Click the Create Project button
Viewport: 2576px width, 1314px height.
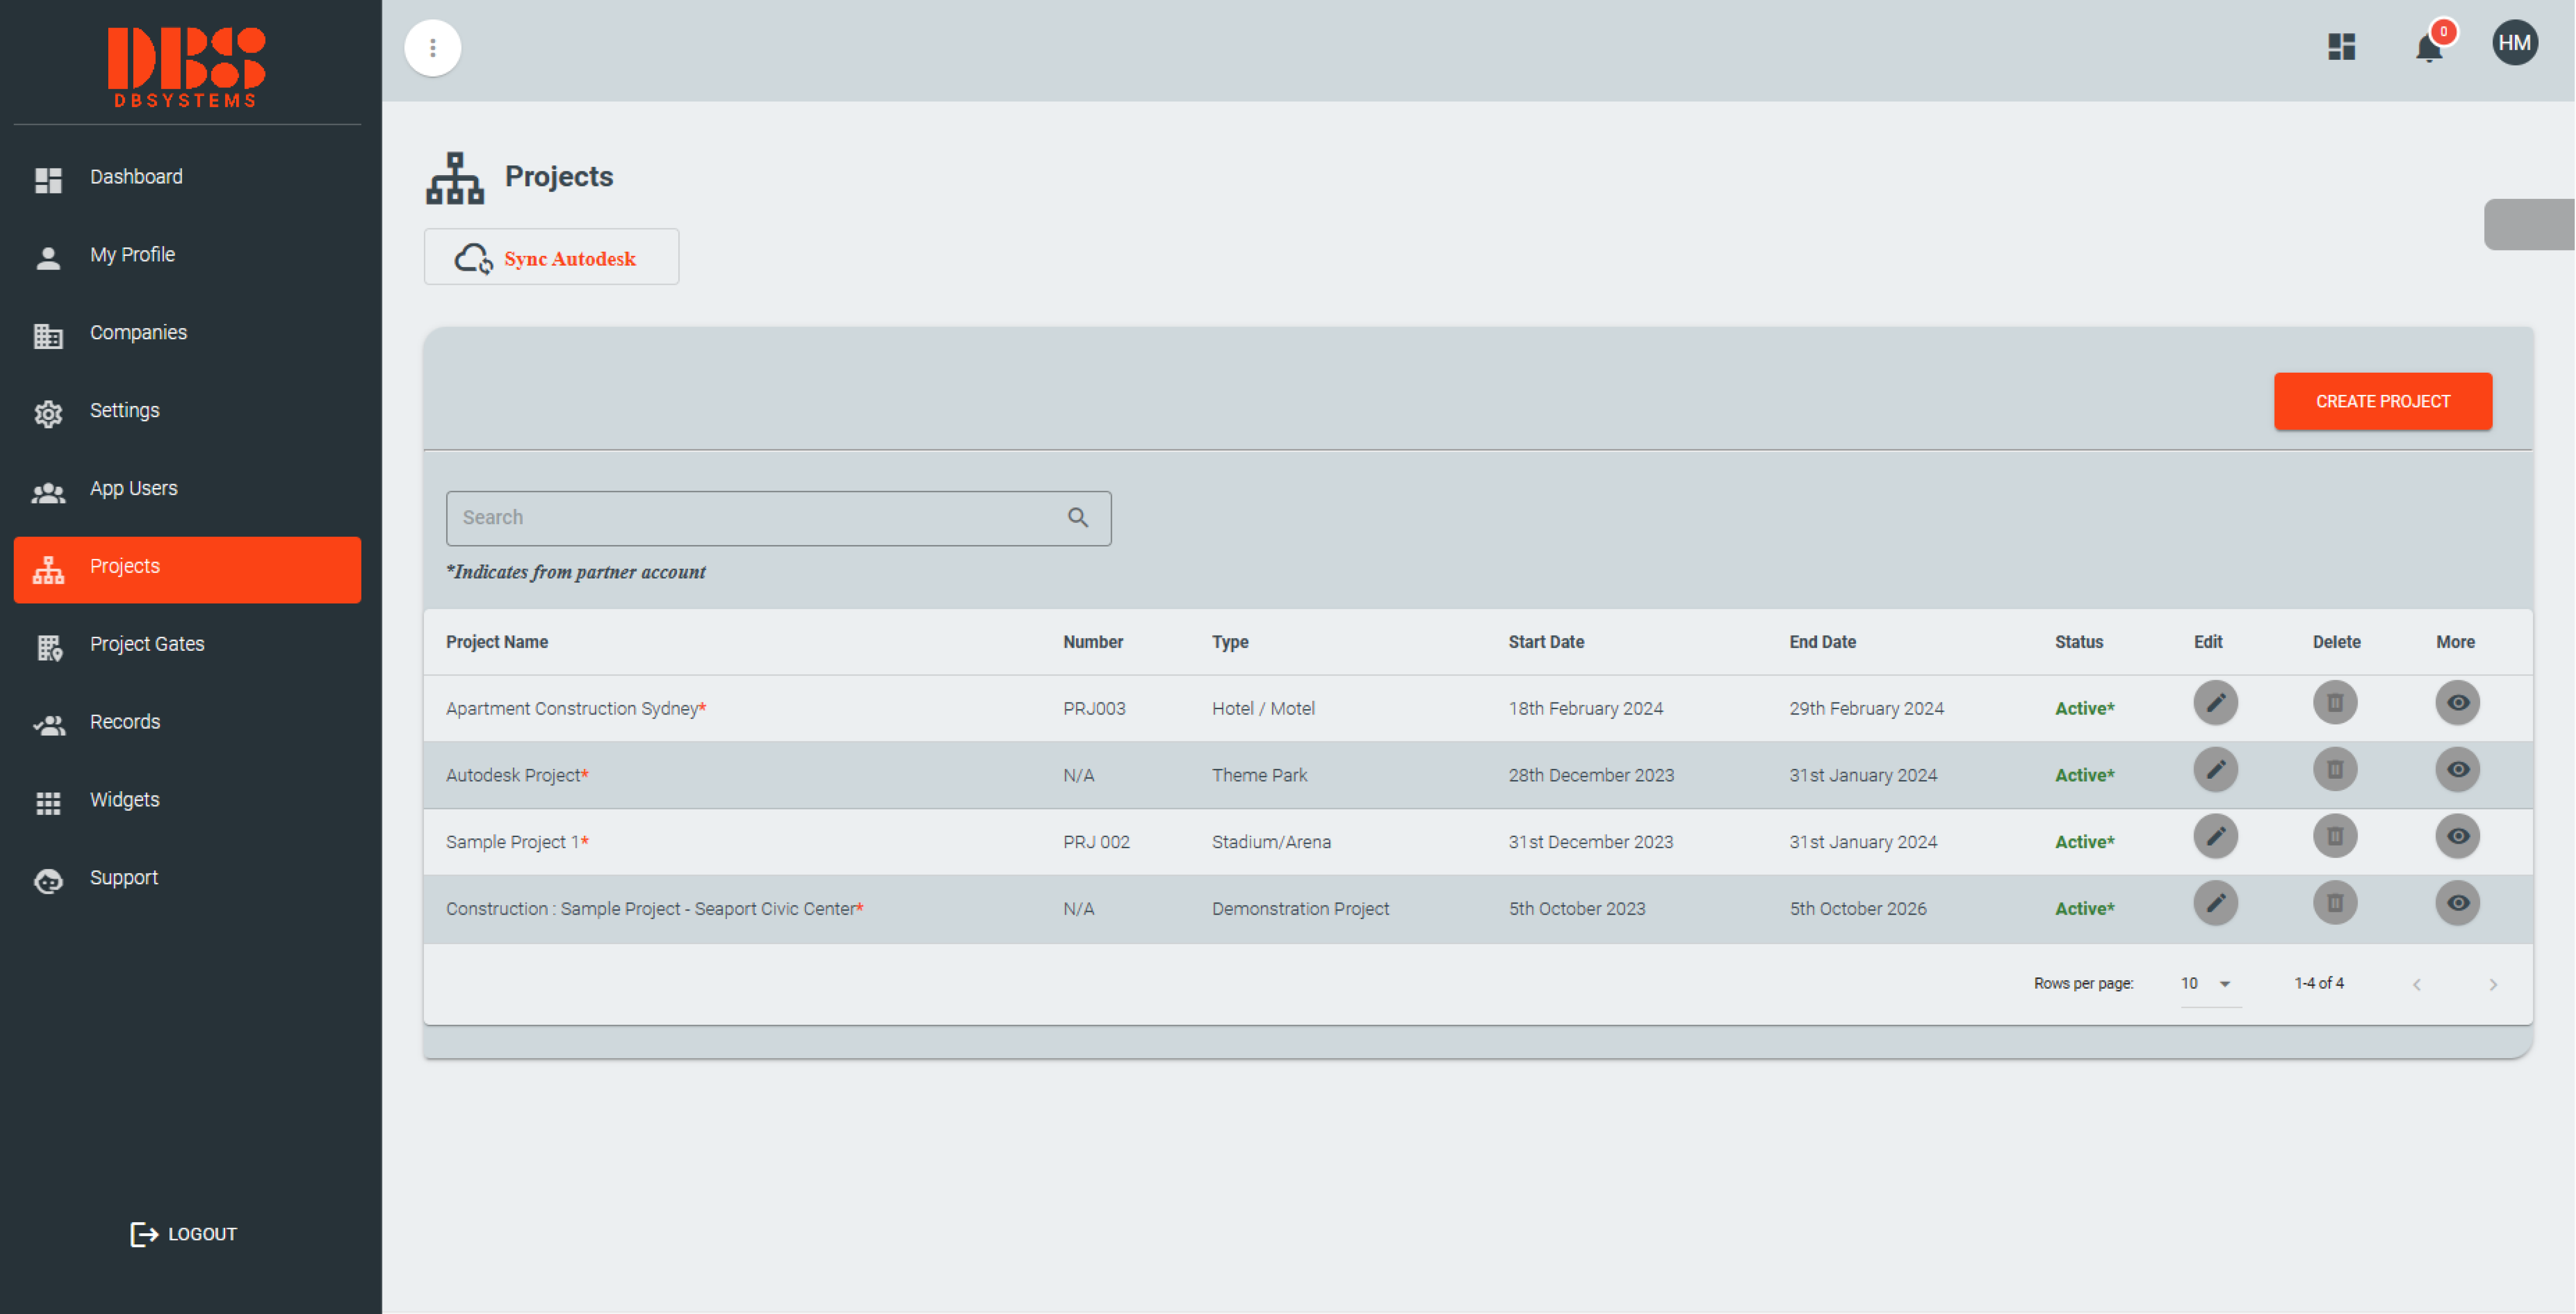click(2383, 401)
